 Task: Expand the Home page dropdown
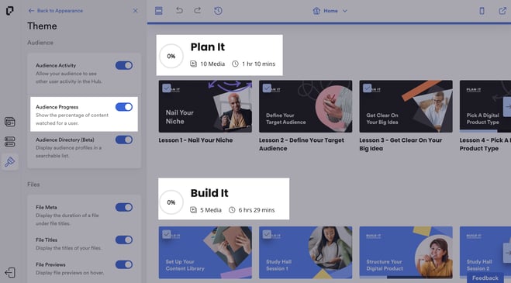coord(330,11)
